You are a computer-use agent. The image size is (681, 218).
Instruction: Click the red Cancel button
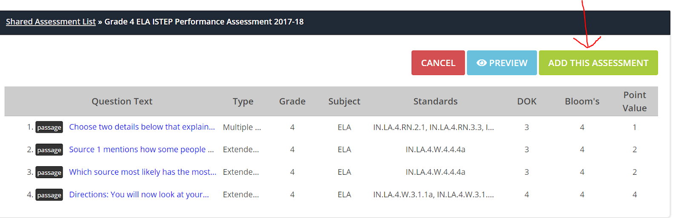click(x=438, y=63)
